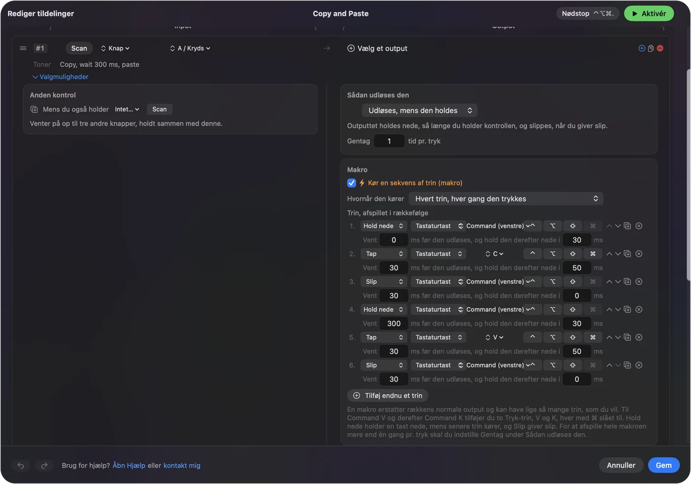Viewport: 691px width, 484px height.
Task: Click the 'kontakt mig' link
Action: [x=182, y=465]
